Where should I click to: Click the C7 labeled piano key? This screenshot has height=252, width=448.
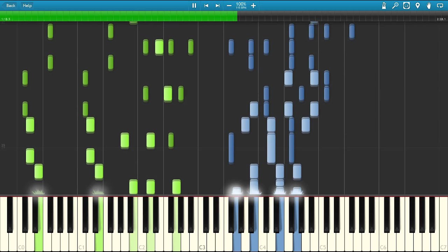[x=443, y=241]
